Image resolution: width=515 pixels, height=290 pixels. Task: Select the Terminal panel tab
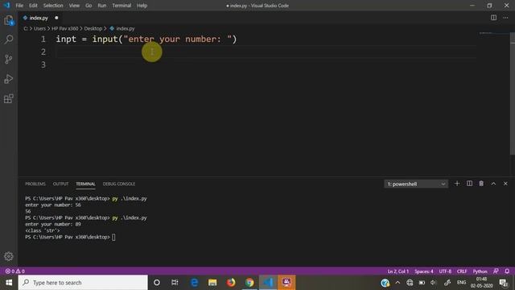[x=85, y=184]
